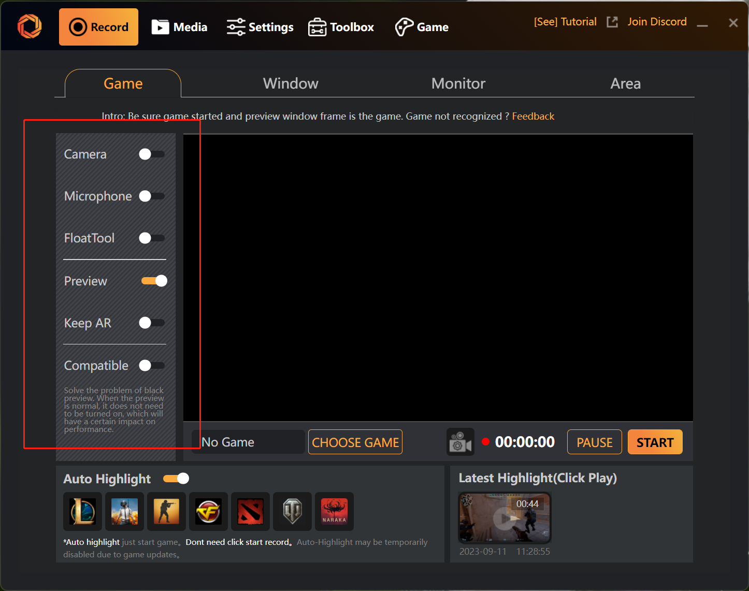The height and width of the screenshot is (591, 749).
Task: Turn on the Microphone switch
Action: (x=152, y=196)
